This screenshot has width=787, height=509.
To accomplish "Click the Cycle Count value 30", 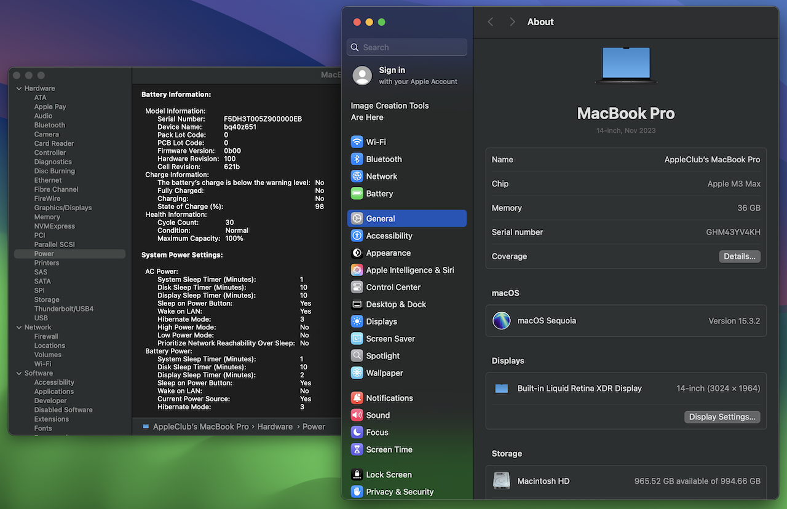I will point(229,223).
